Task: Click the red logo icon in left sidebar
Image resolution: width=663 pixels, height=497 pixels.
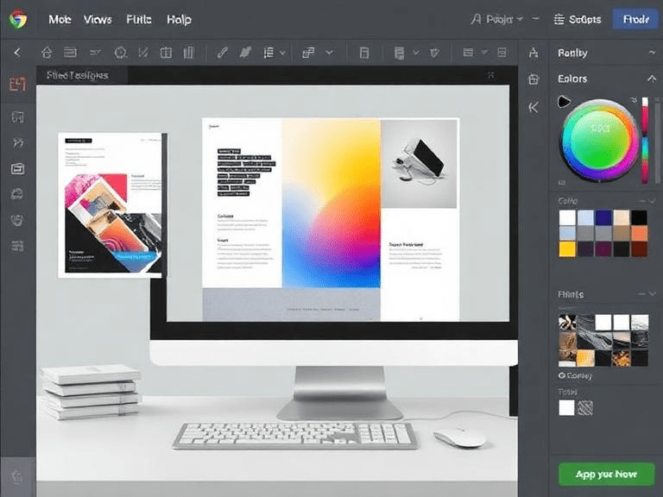Action: pyautogui.click(x=16, y=85)
